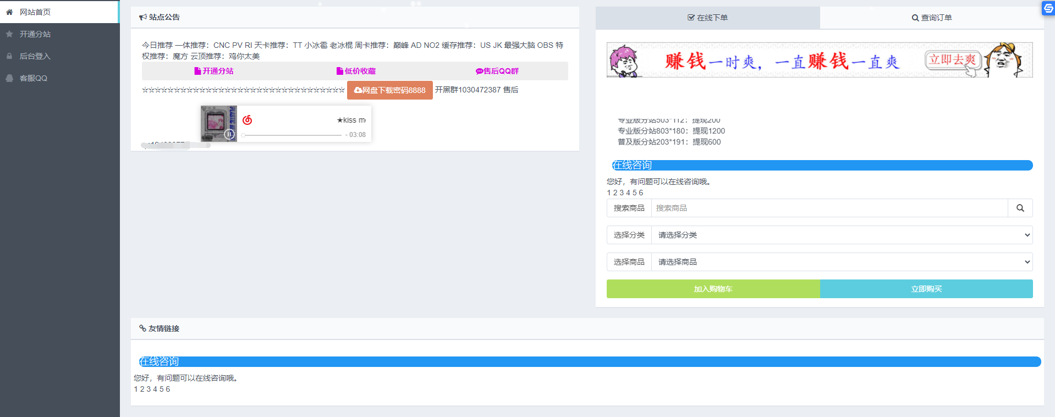This screenshot has height=417, width=1055.
Task: Click the 网盘下载密码8888 button
Action: (390, 90)
